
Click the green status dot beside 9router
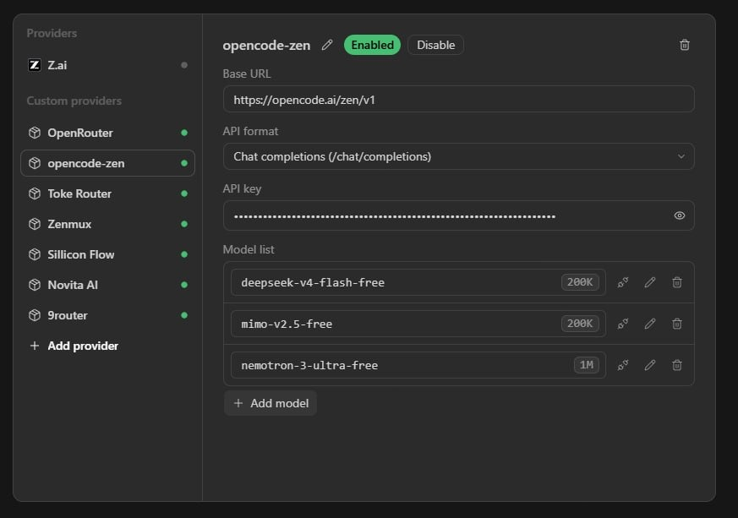(x=184, y=315)
